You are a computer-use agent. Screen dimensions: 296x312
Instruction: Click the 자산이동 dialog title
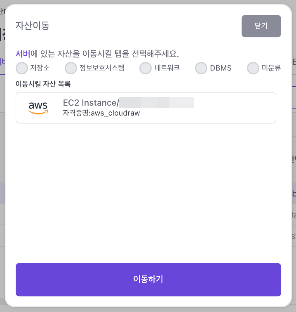click(x=33, y=26)
